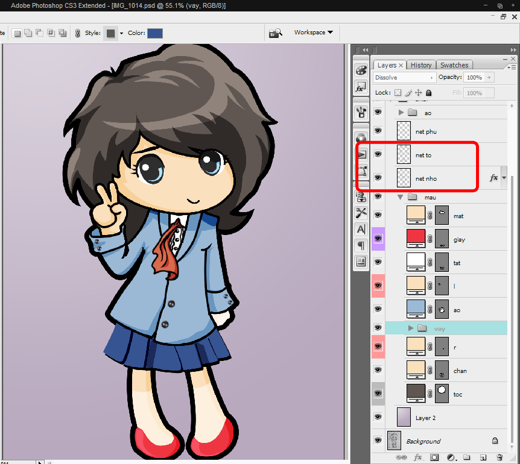Toggle lock image pixels brush icon

point(408,93)
